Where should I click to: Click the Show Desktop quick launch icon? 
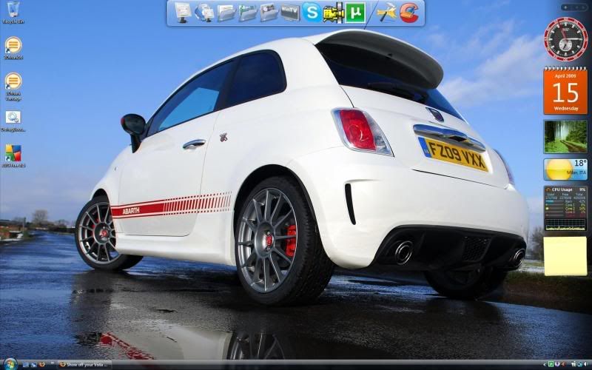26,364
